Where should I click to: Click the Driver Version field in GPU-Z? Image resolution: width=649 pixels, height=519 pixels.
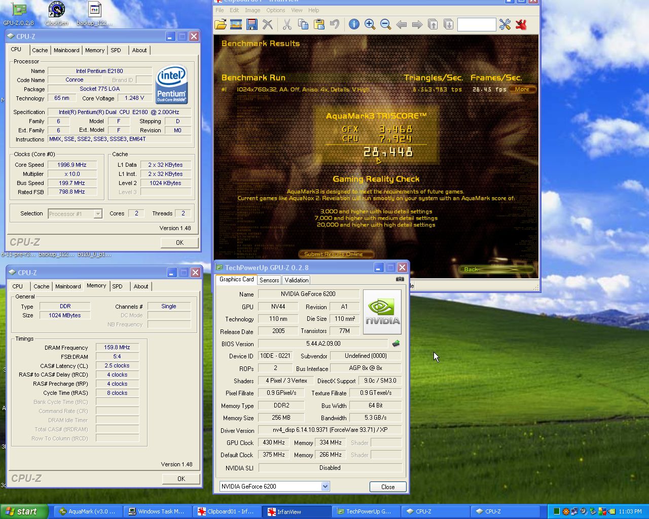pos(330,430)
